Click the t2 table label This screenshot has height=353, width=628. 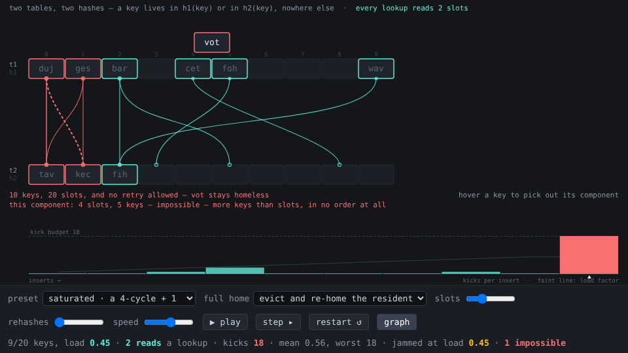(13, 170)
